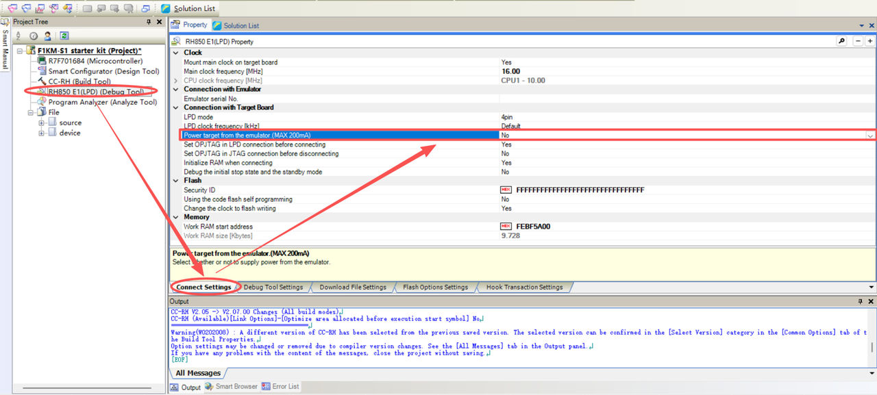
Task: Collapse the F1KM-S1 starter kit project node
Action: point(18,51)
